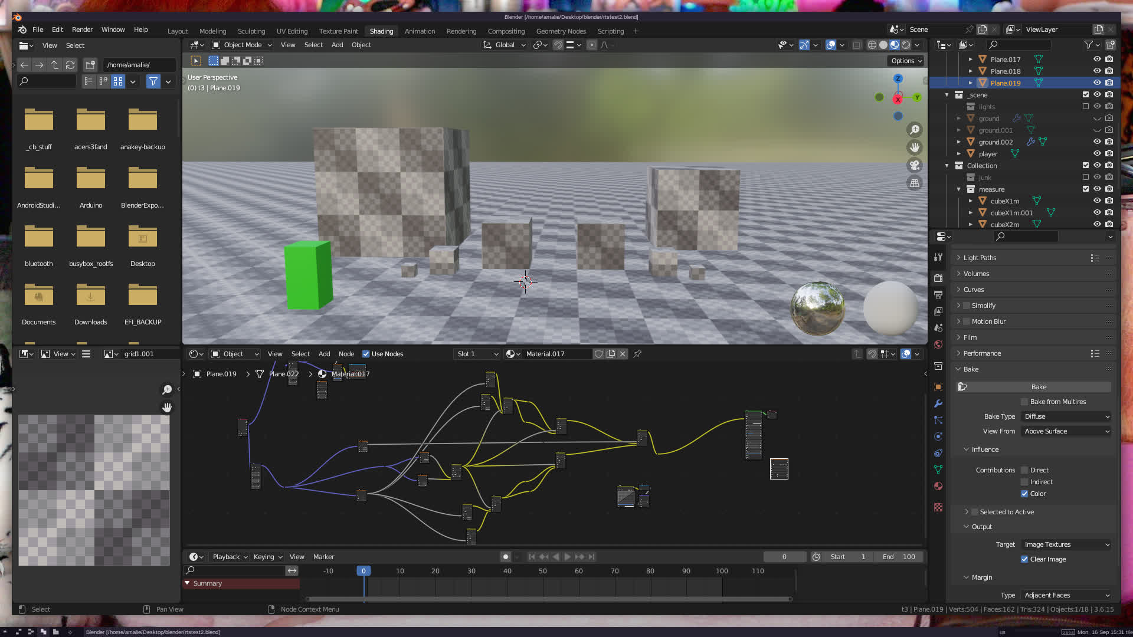Switch to orthographic grid view icon
Image resolution: width=1133 pixels, height=637 pixels.
pyautogui.click(x=915, y=183)
